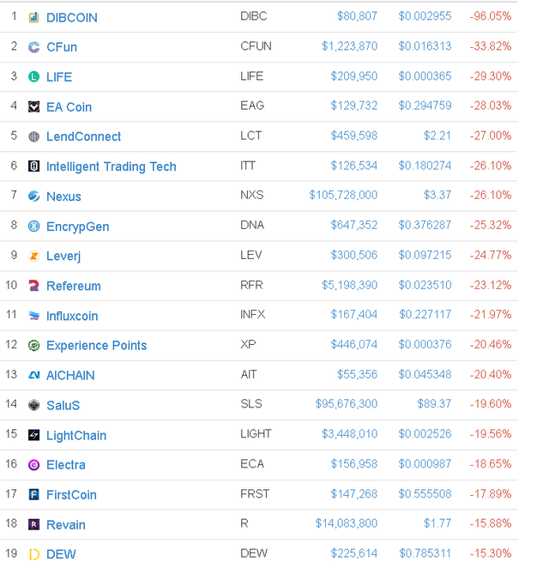Image resolution: width=549 pixels, height=568 pixels.
Task: Click Nexus volume $105,728,000
Action: [343, 196]
